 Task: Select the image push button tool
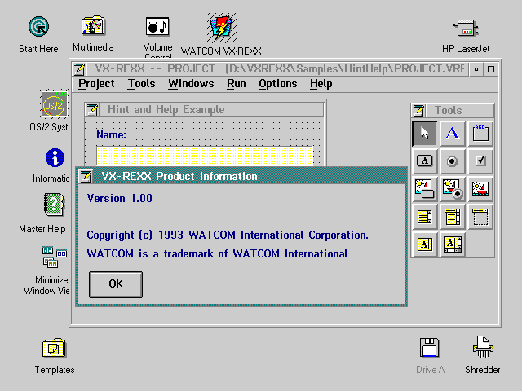click(424, 189)
